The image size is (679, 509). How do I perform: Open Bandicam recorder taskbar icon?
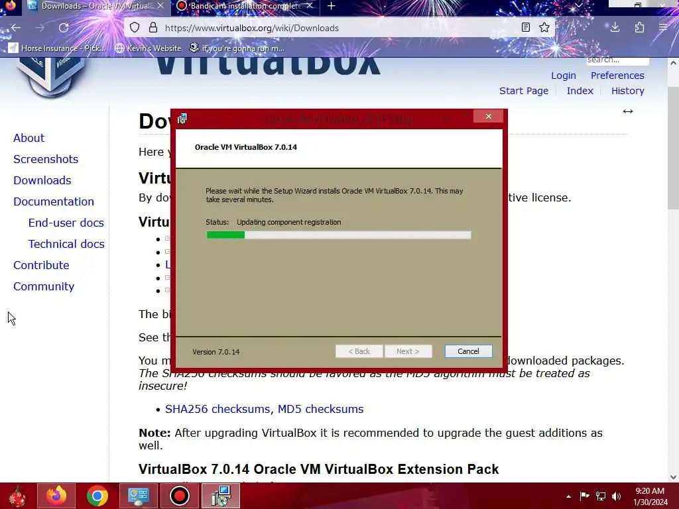coord(180,496)
